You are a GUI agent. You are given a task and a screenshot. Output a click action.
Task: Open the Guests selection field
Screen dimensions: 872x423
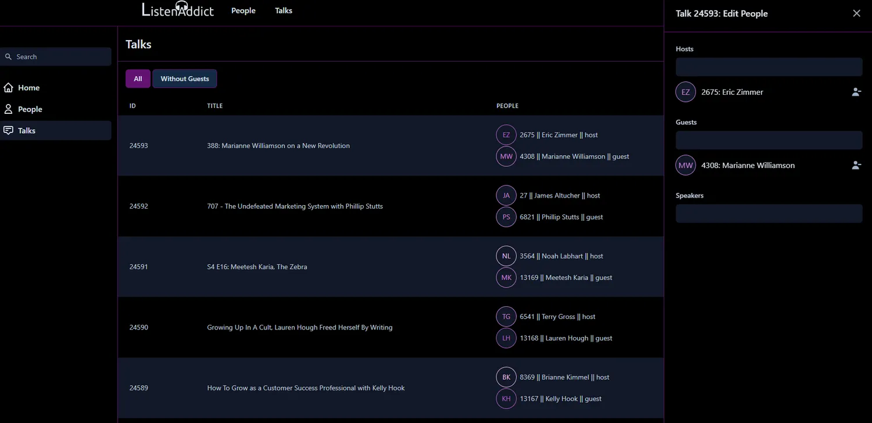(x=769, y=140)
